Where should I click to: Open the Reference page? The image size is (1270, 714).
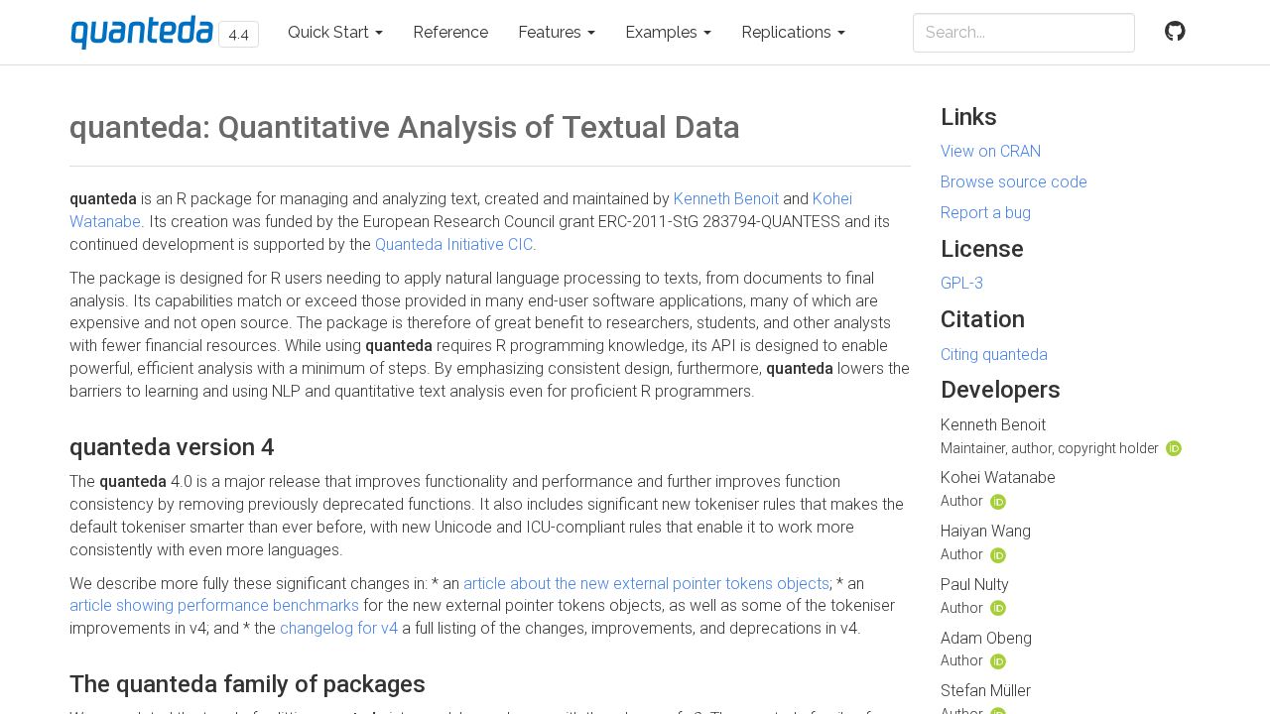coord(450,33)
